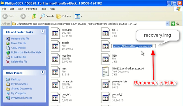Click the preloader.bin file name
The width and height of the screenshot is (183, 106).
pos(120,81)
